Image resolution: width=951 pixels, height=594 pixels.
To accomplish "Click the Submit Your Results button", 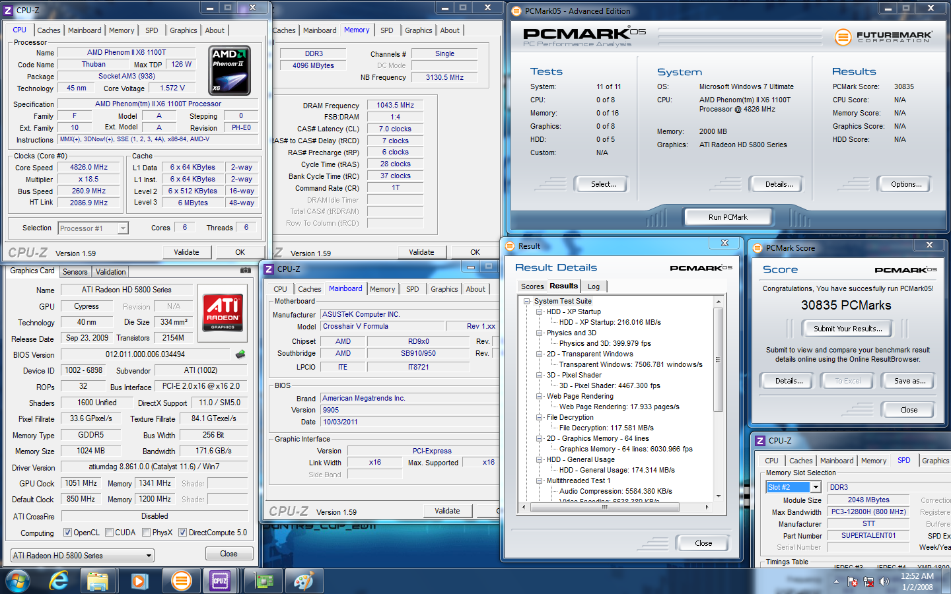I will [847, 329].
